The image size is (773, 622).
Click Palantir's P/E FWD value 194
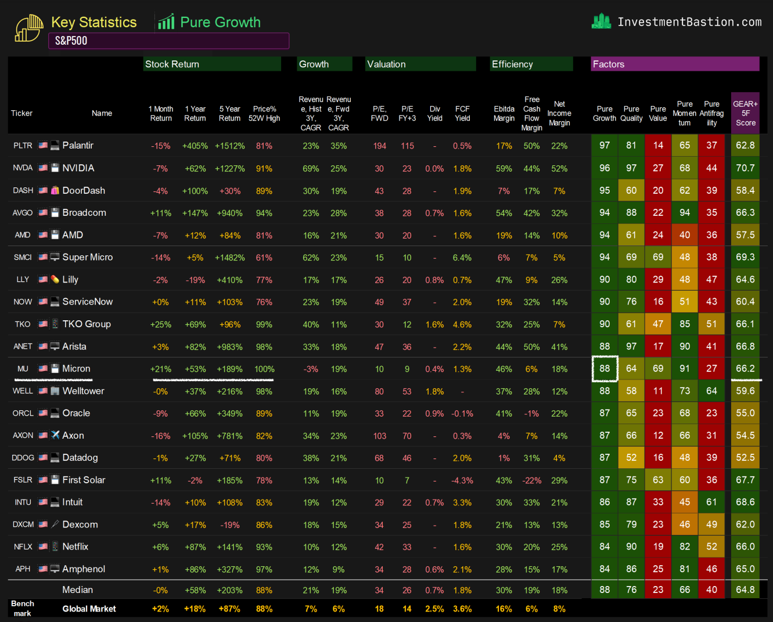click(x=379, y=146)
